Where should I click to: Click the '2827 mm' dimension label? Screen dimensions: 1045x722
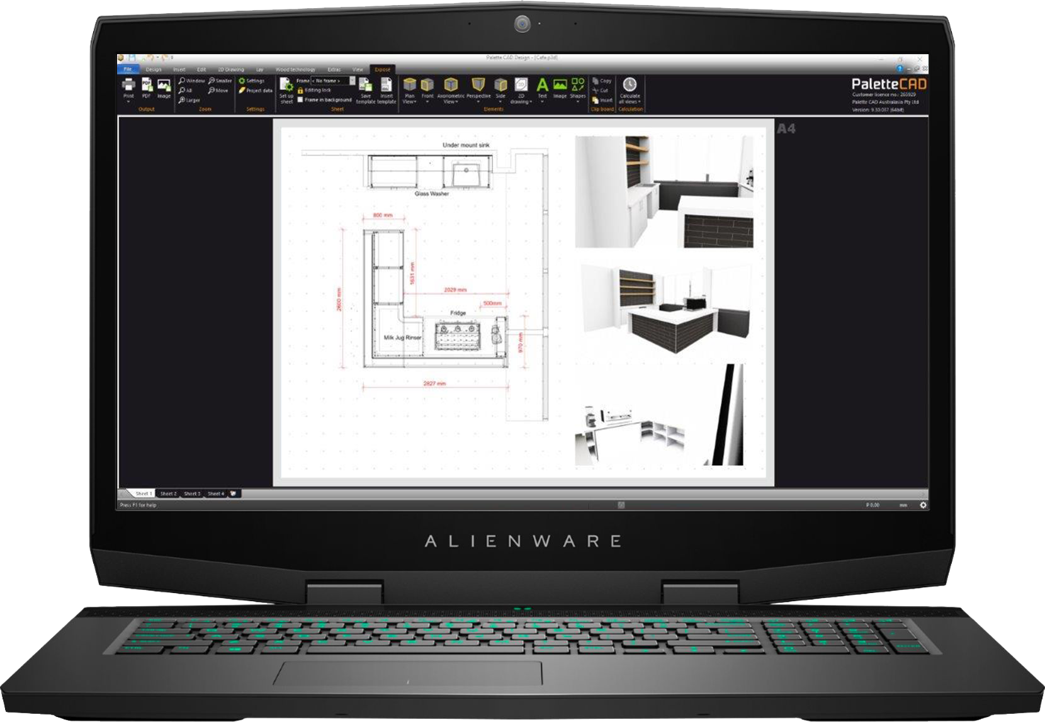pyautogui.click(x=434, y=383)
